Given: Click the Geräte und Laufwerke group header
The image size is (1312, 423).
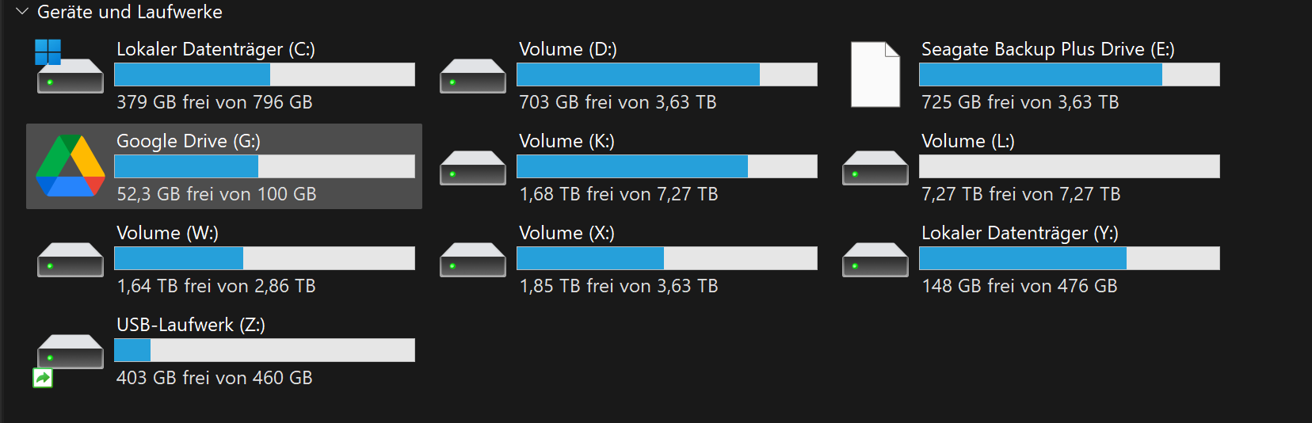Looking at the screenshot, I should (x=130, y=12).
